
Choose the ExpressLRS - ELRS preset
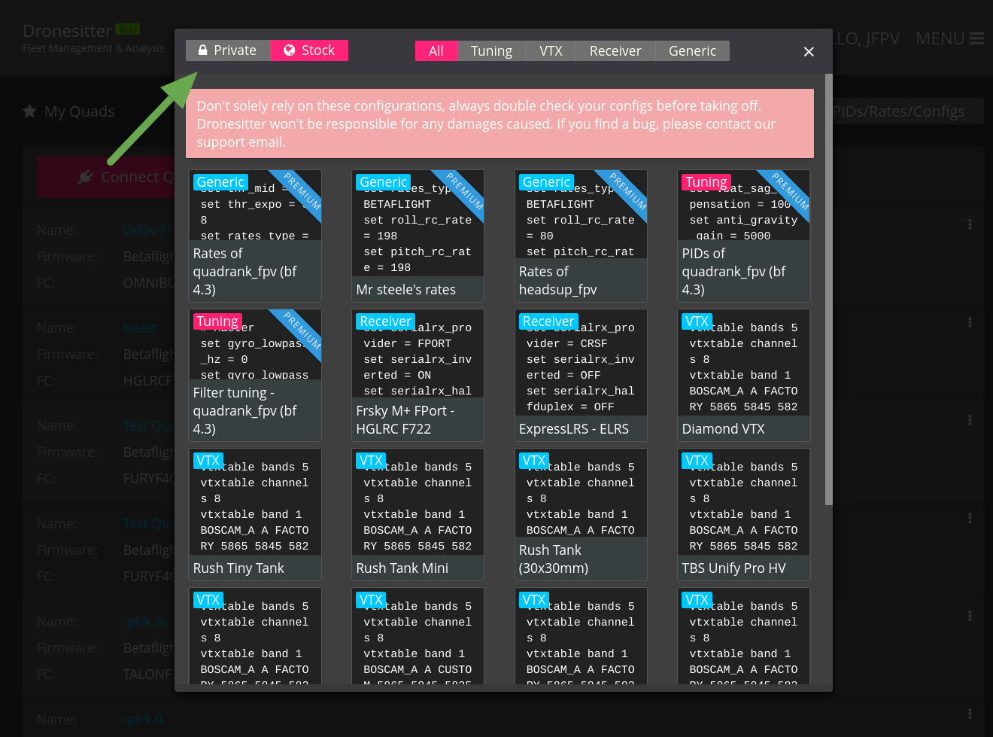point(581,376)
